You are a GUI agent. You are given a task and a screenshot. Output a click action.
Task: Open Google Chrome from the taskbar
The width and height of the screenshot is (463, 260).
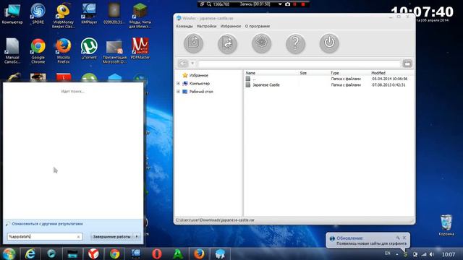pyautogui.click(x=114, y=253)
